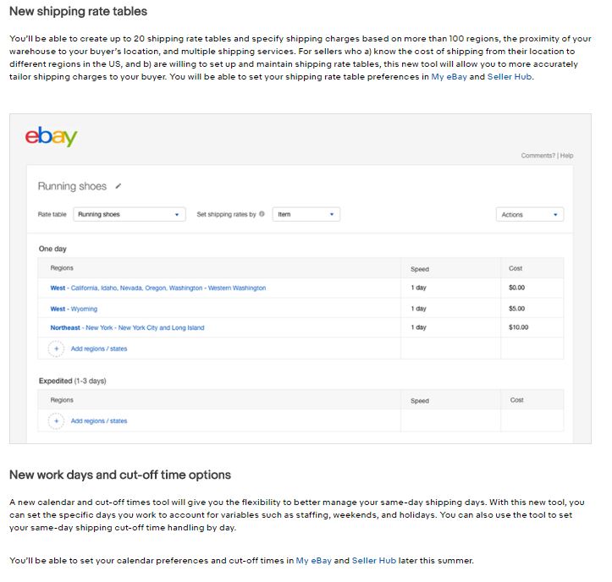Select the West - Wyoming region
The height and width of the screenshot is (582, 612).
click(x=74, y=309)
